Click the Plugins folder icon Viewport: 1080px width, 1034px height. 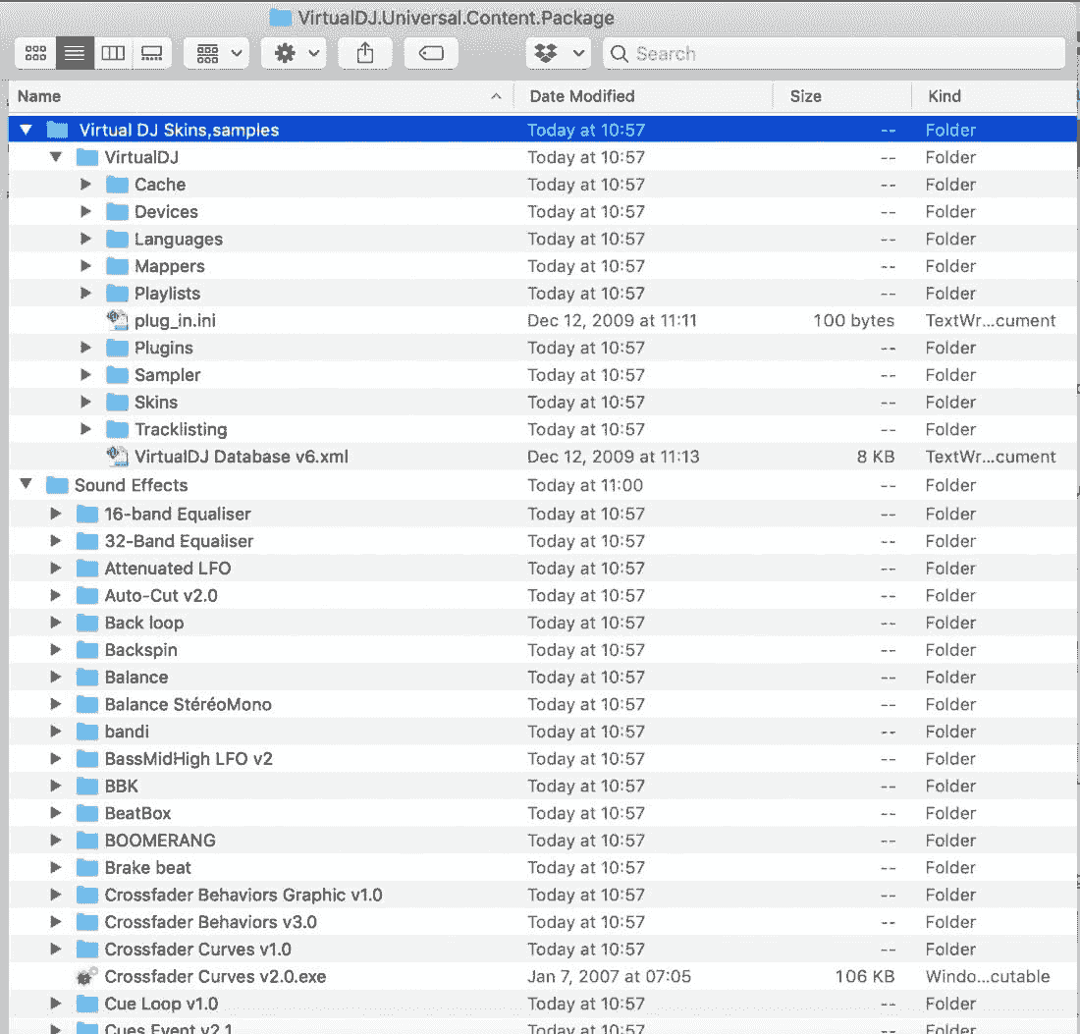pos(117,348)
